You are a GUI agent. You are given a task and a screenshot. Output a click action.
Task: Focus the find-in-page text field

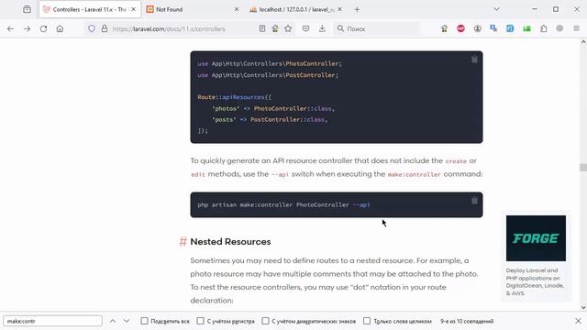coord(52,321)
